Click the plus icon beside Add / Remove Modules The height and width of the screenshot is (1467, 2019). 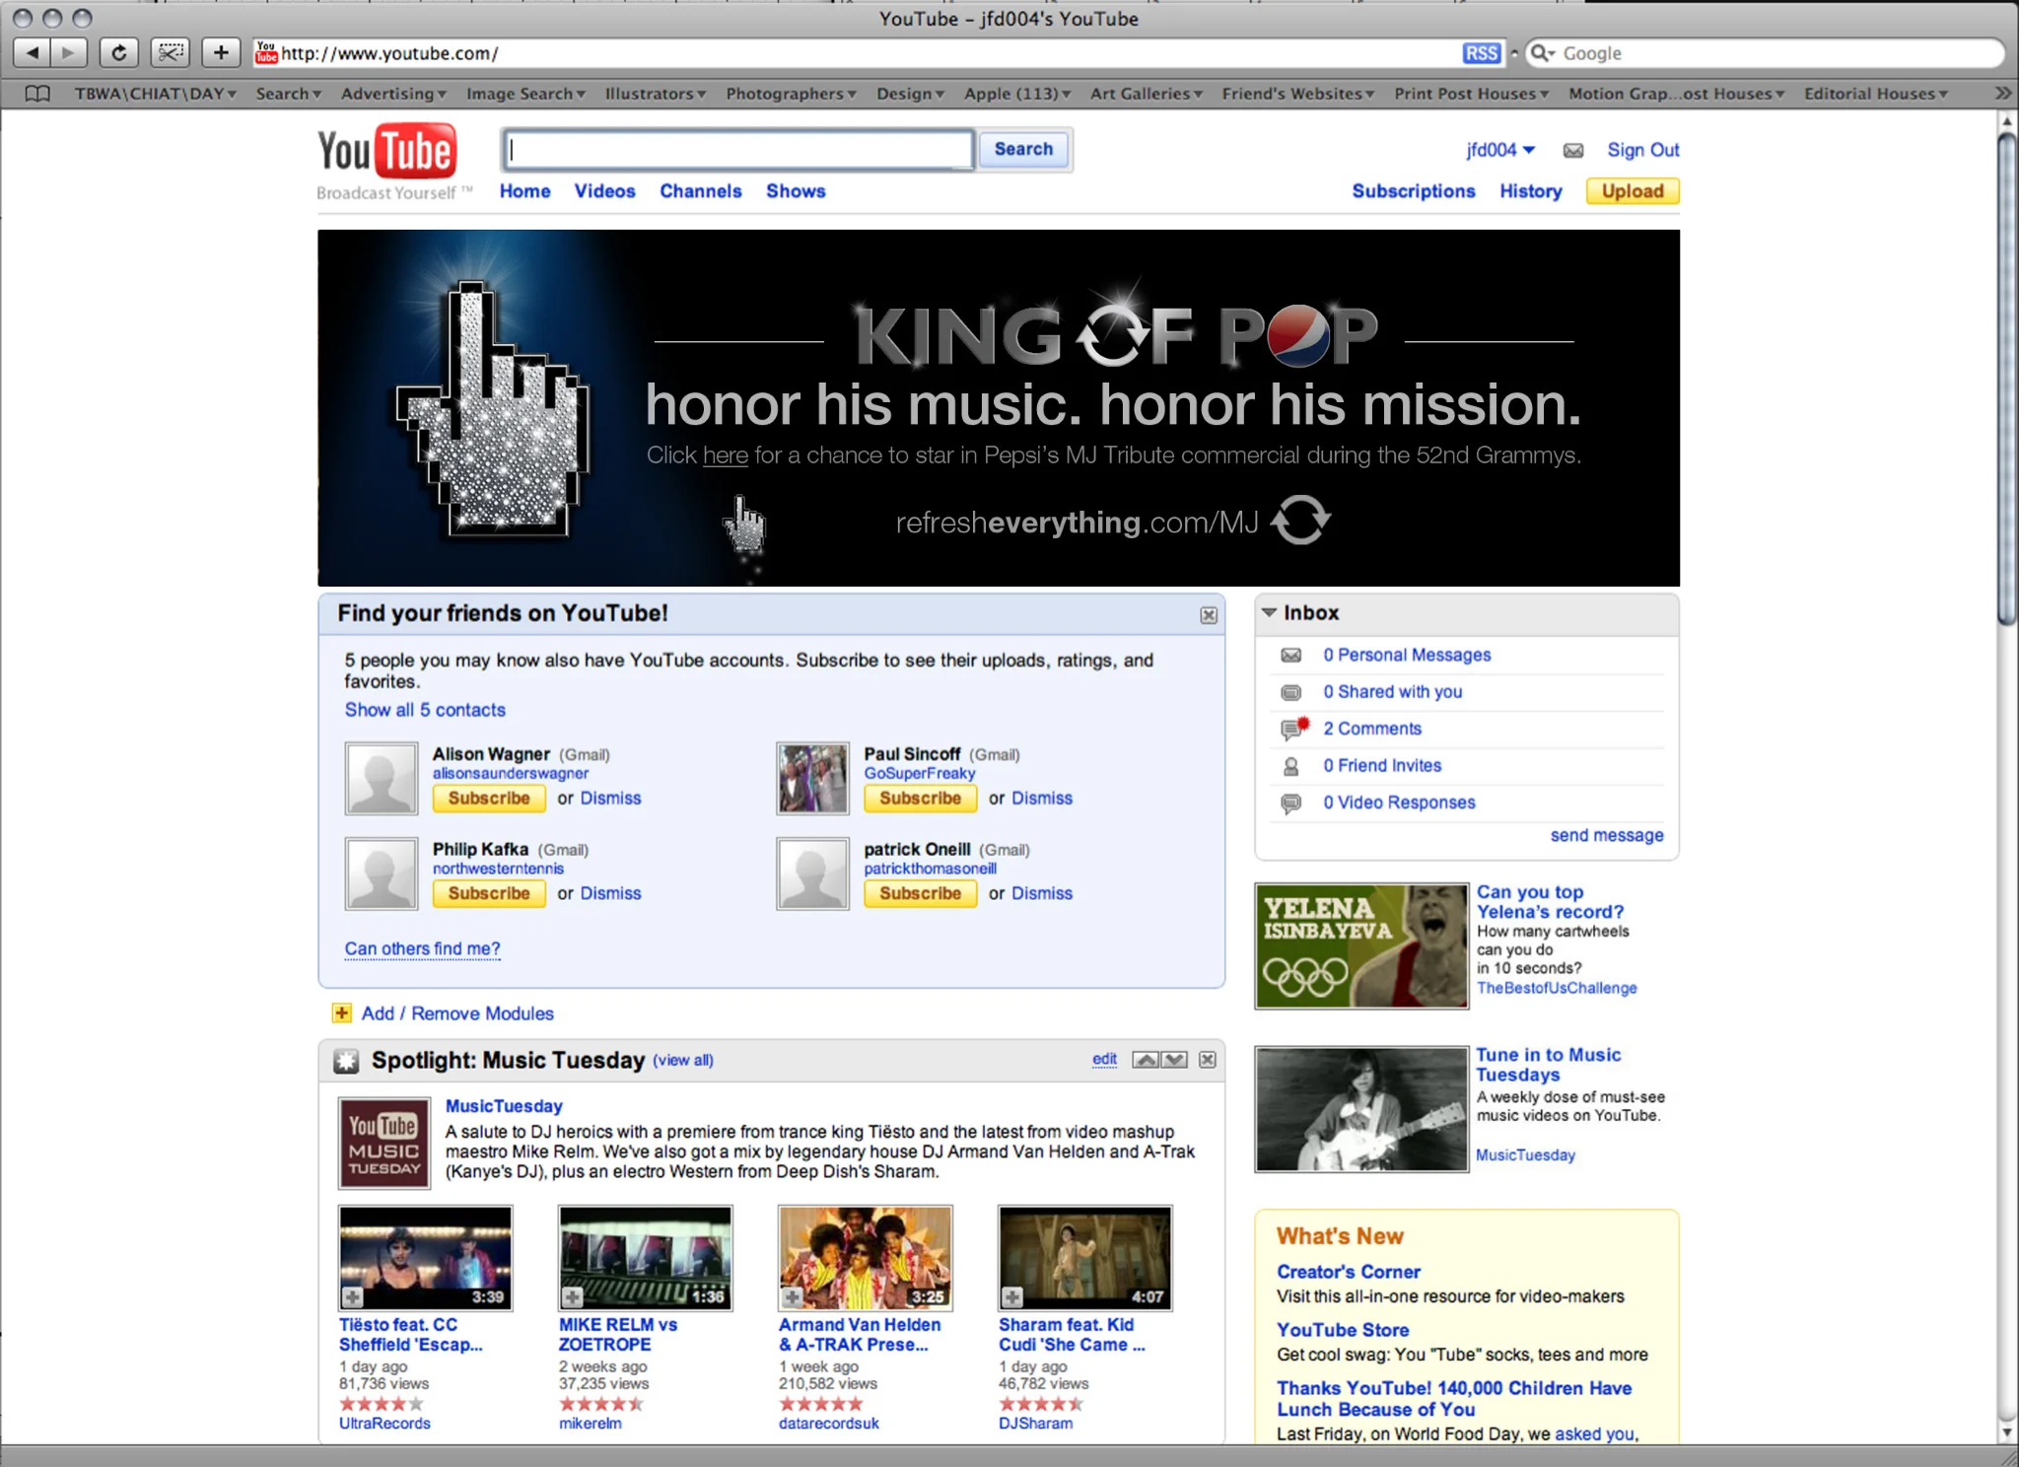341,1013
